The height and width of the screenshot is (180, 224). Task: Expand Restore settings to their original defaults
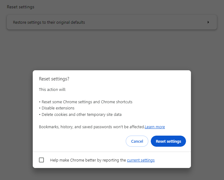coord(49,22)
